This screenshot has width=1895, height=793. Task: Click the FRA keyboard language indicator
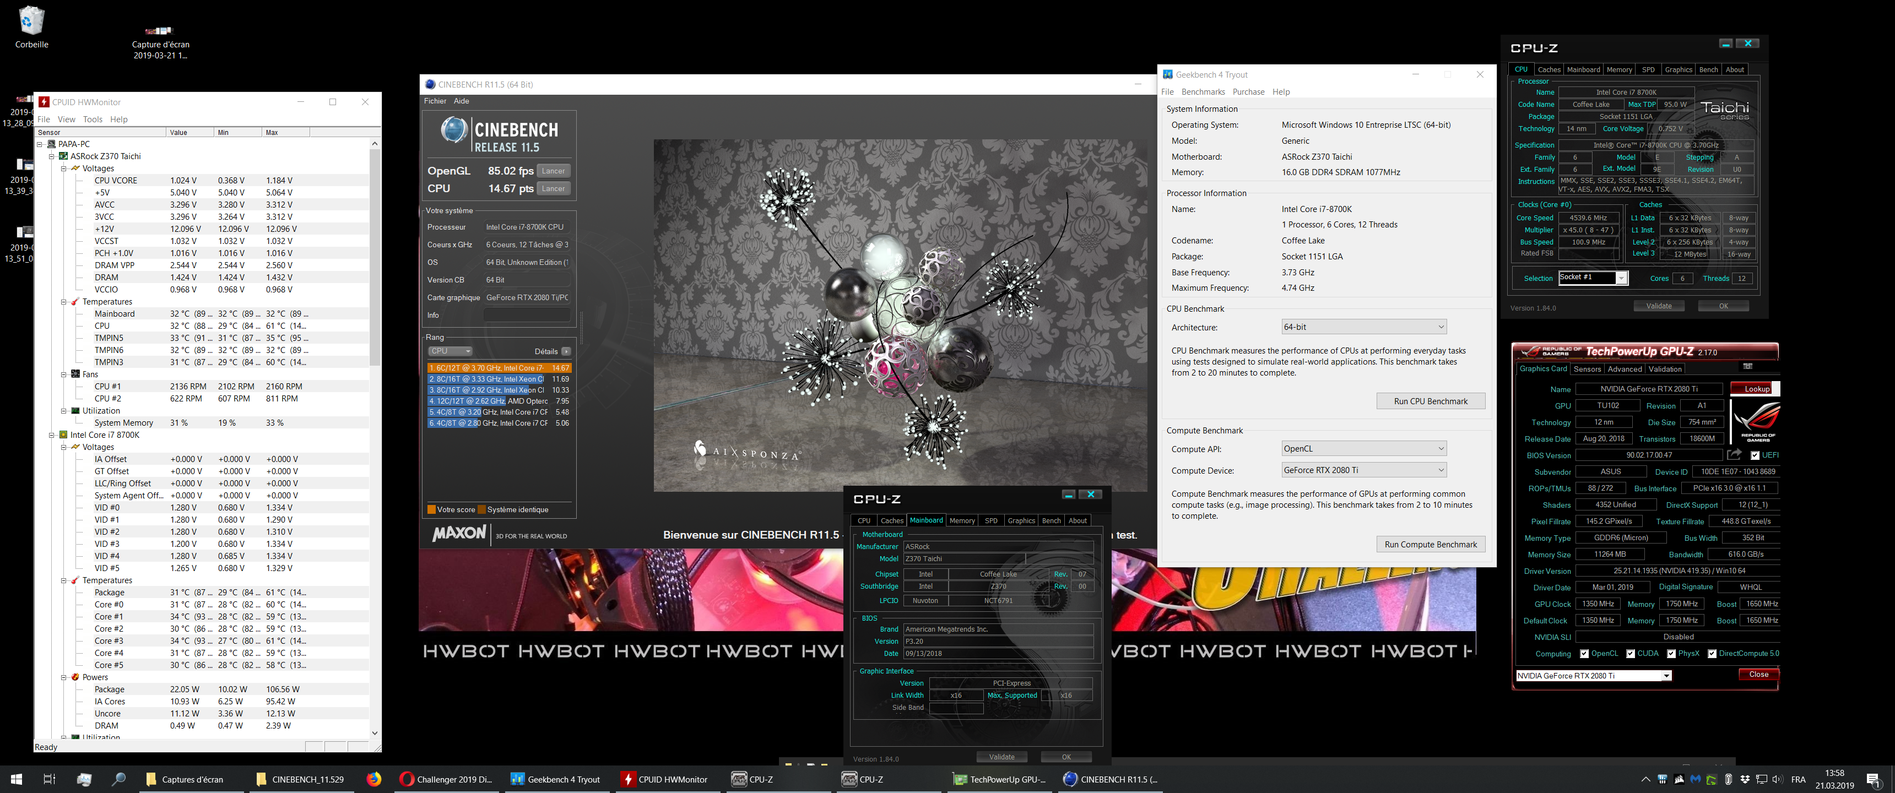coord(1798,779)
